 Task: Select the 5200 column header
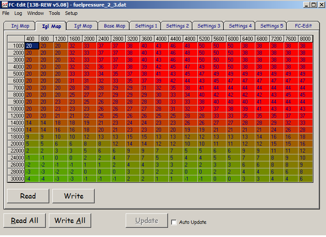tap(205, 39)
